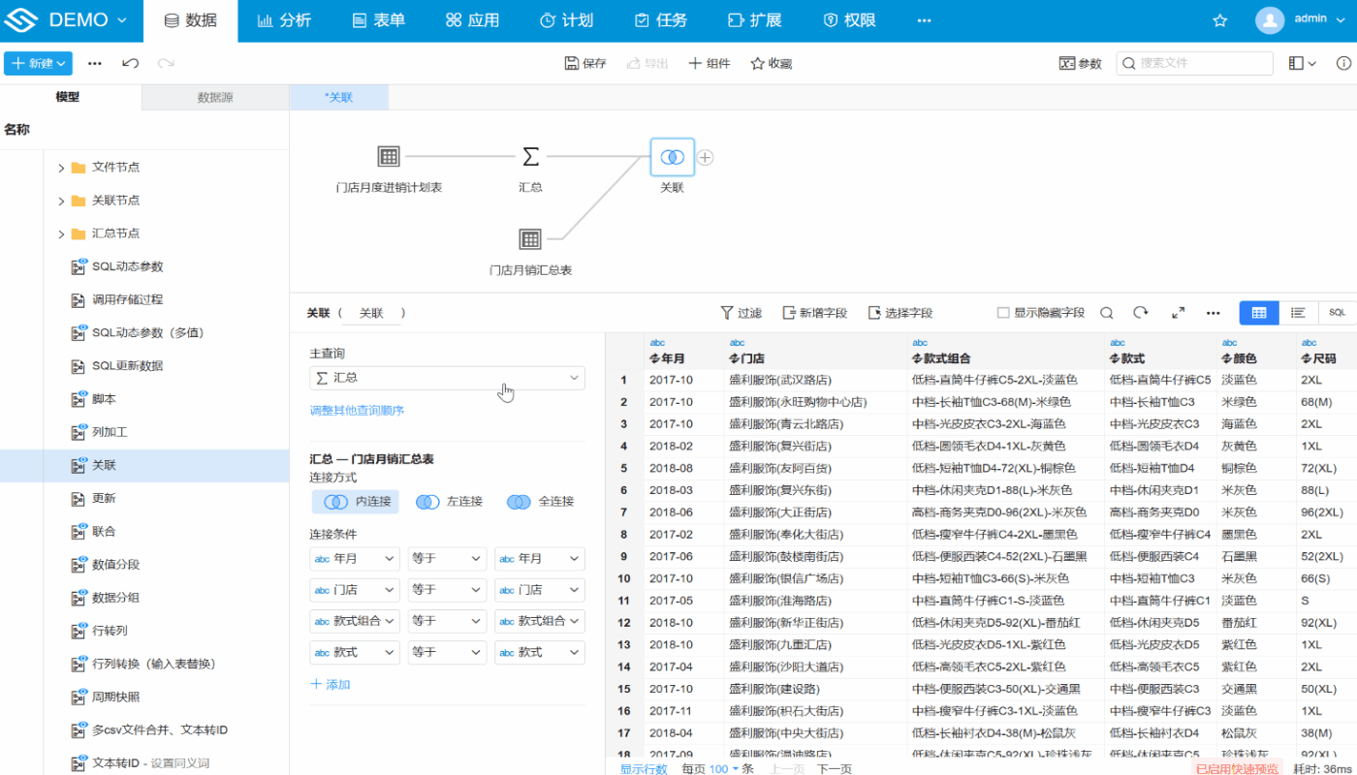Image resolution: width=1357 pixels, height=775 pixels.
Task: Select the 汇总 node in the model canvas
Action: [x=529, y=156]
